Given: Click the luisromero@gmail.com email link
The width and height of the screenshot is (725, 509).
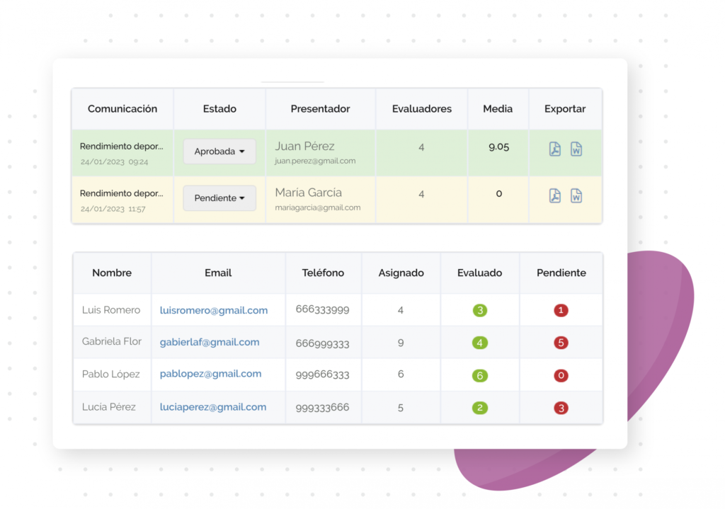Looking at the screenshot, I should pos(214,310).
